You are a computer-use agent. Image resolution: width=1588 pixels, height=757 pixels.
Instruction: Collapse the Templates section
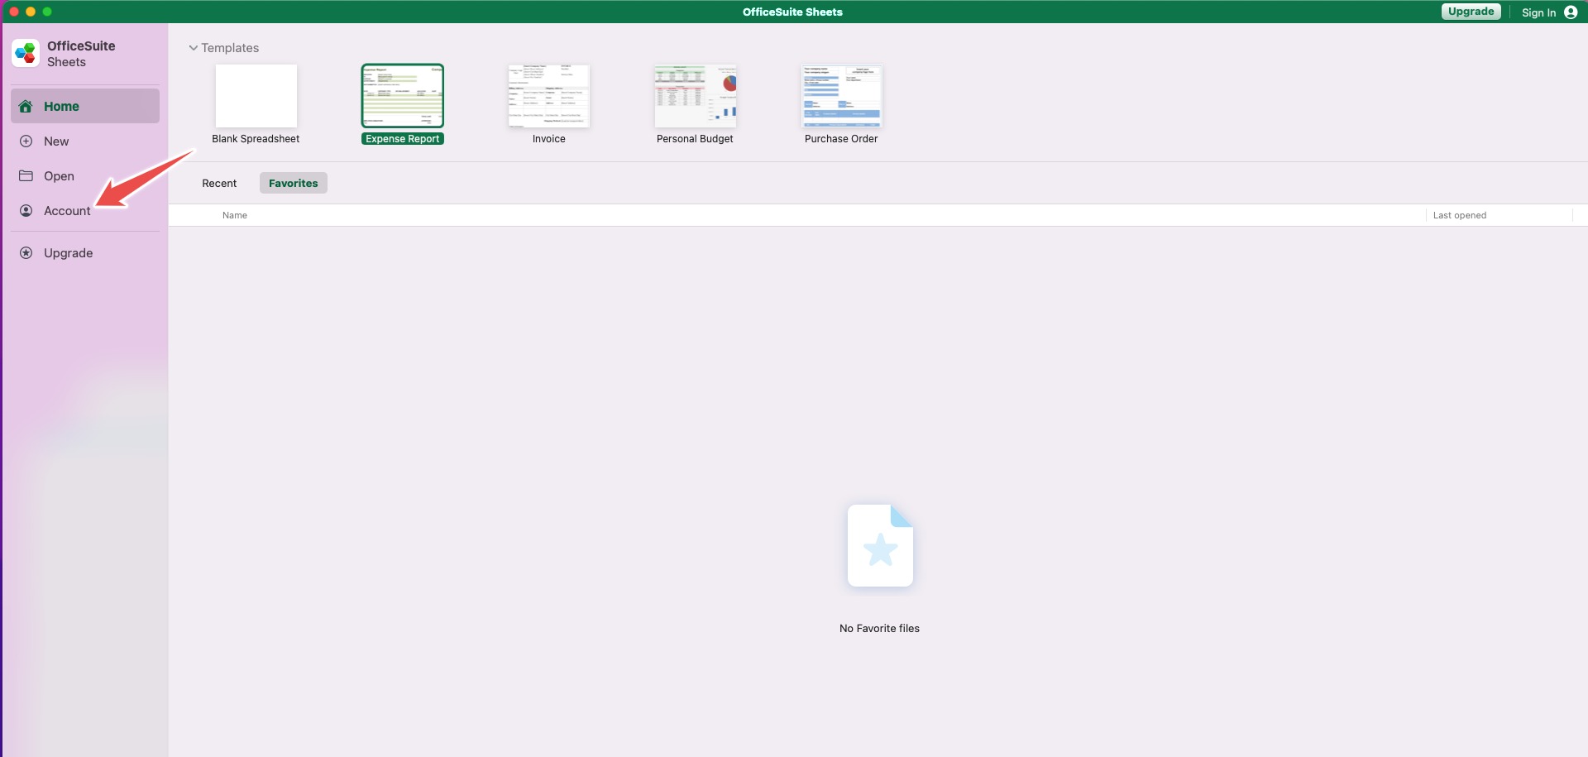[x=193, y=47]
